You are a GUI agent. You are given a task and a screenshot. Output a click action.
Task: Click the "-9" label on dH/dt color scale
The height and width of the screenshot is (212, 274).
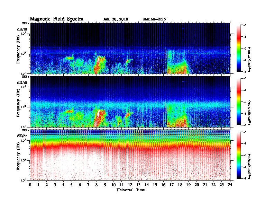point(245,72)
